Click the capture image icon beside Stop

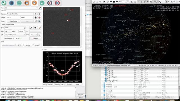pos(39,21)
